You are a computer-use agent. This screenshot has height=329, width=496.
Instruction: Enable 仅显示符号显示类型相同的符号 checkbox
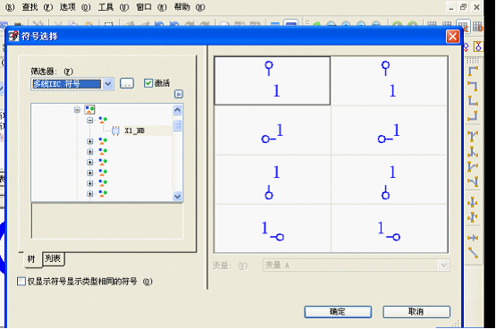[21, 282]
